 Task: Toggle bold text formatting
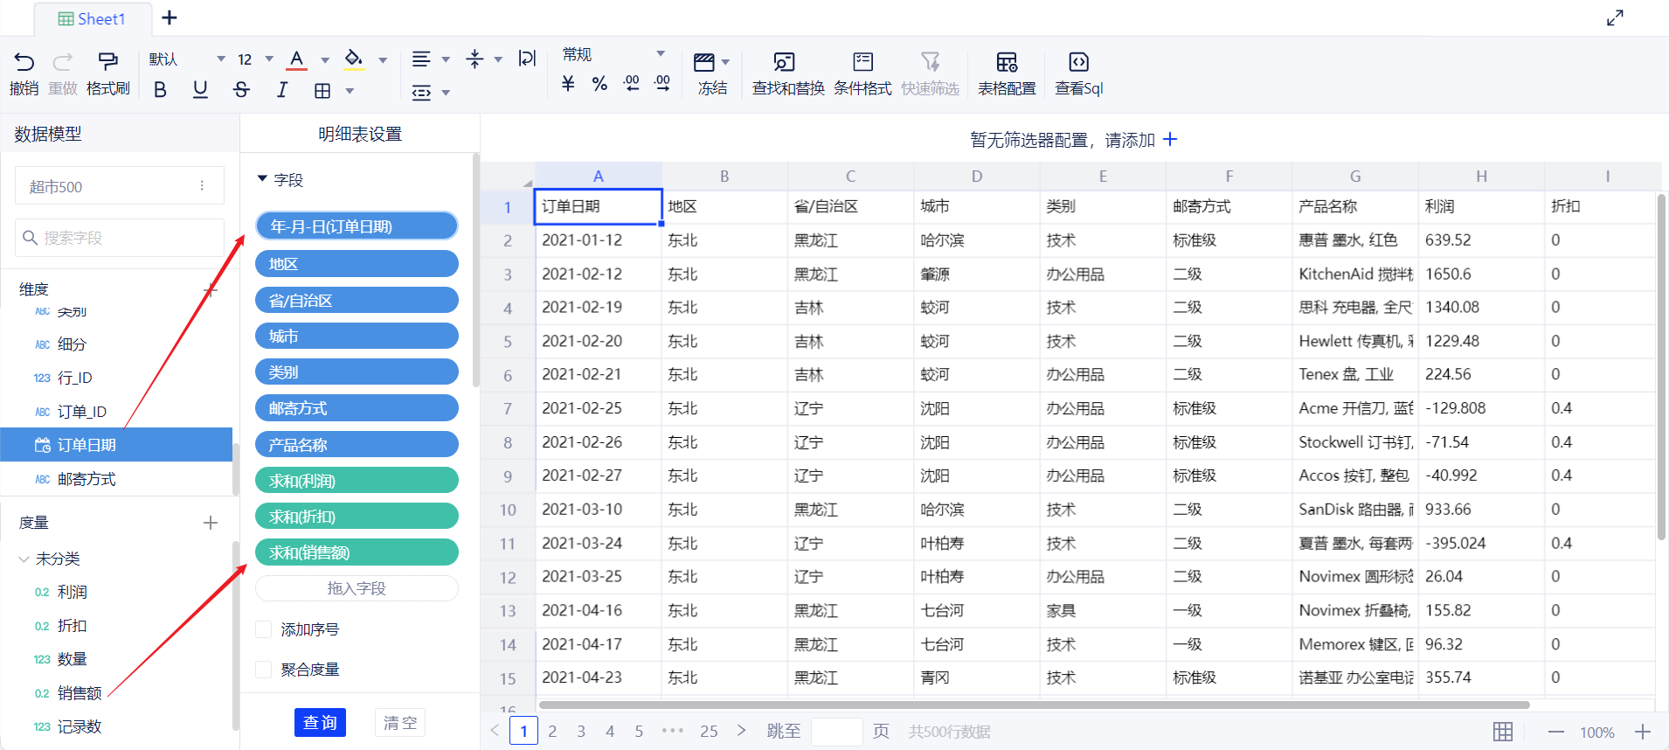coord(160,90)
